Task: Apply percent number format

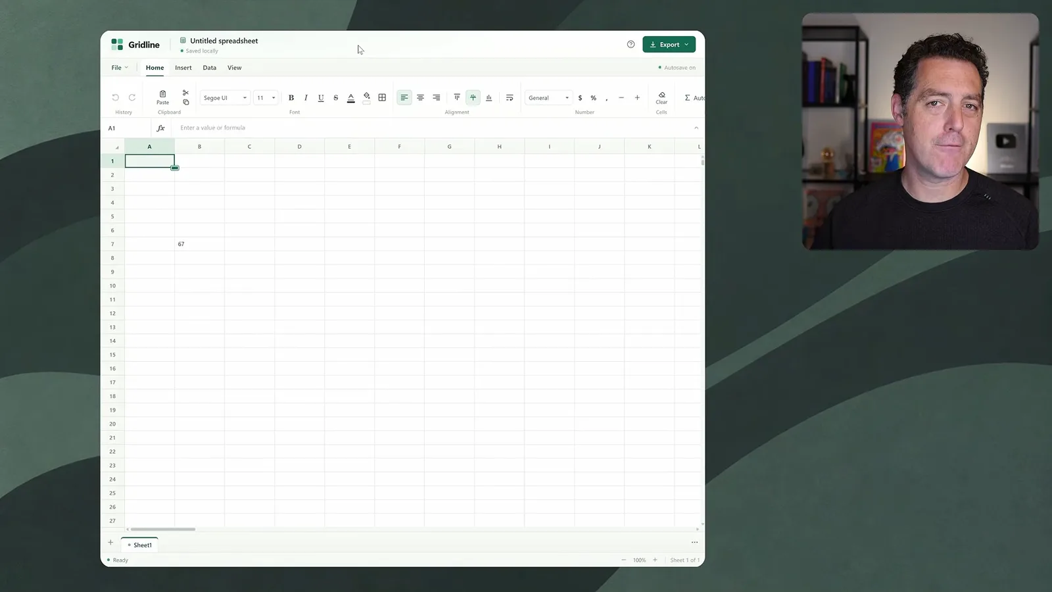Action: (x=593, y=97)
